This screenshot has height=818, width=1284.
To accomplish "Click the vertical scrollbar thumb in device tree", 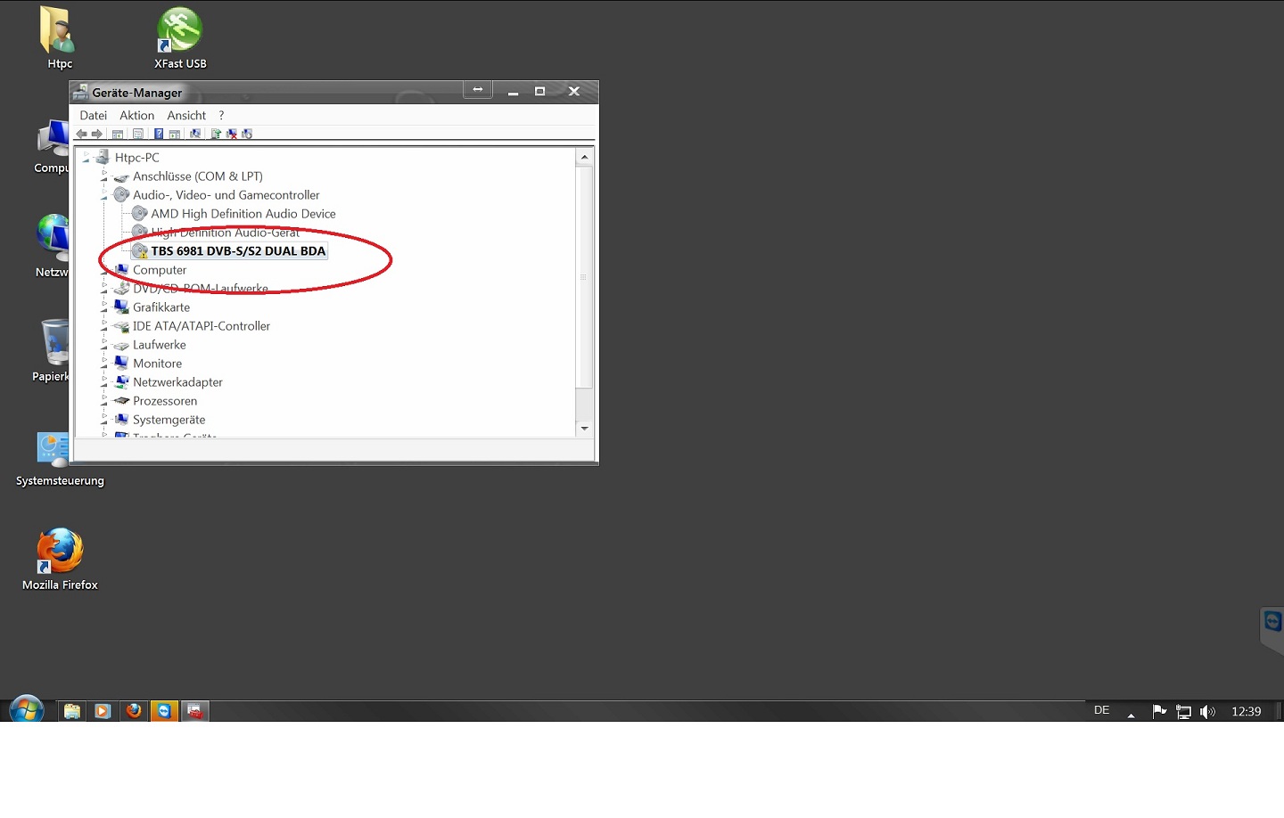I will (584, 277).
